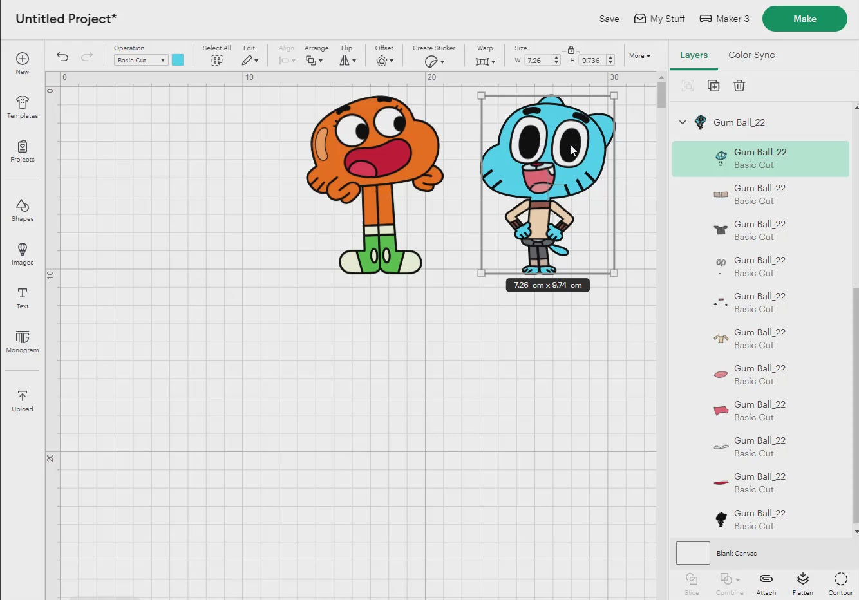
Task: Open the Warp dropdown
Action: pyautogui.click(x=485, y=61)
